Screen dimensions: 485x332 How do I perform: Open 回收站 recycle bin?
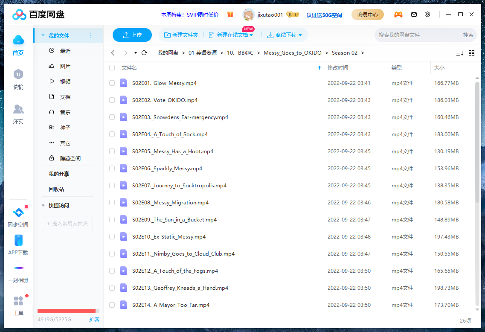click(x=56, y=189)
